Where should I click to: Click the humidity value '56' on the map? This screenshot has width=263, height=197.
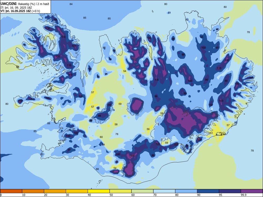(148, 129)
